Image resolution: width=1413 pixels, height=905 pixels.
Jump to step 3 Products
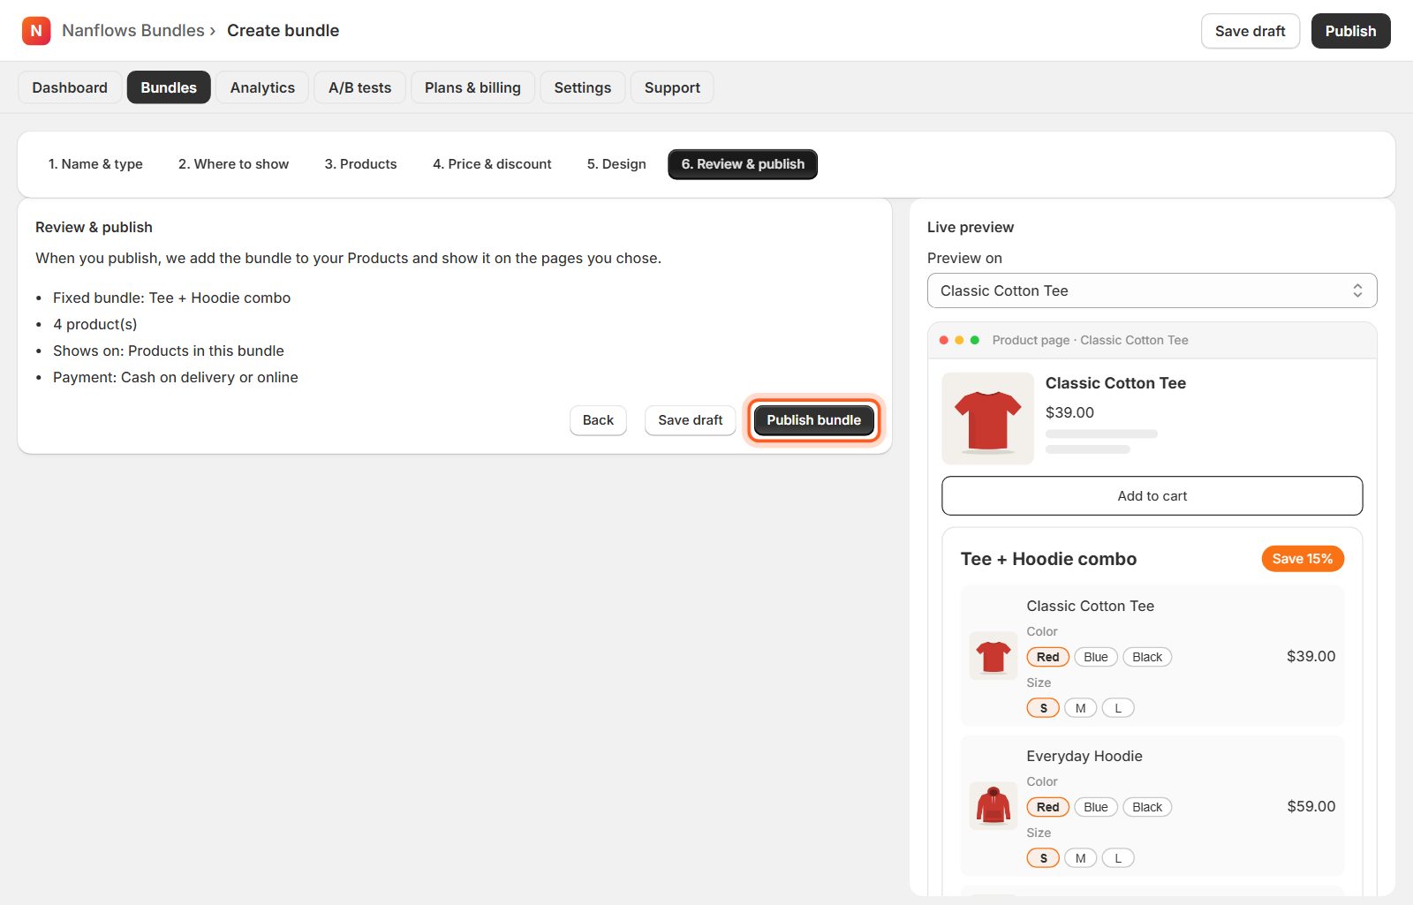tap(360, 164)
